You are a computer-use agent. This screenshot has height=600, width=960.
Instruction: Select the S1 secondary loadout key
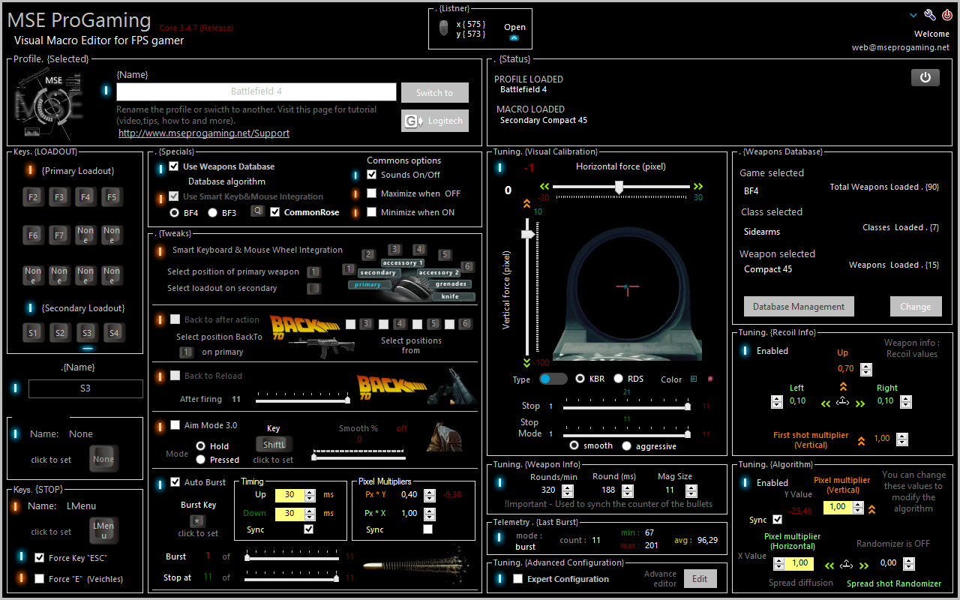33,332
